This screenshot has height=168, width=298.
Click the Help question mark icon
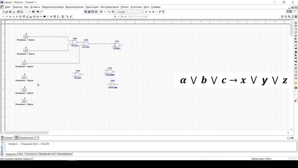pyautogui.click(x=163, y=12)
